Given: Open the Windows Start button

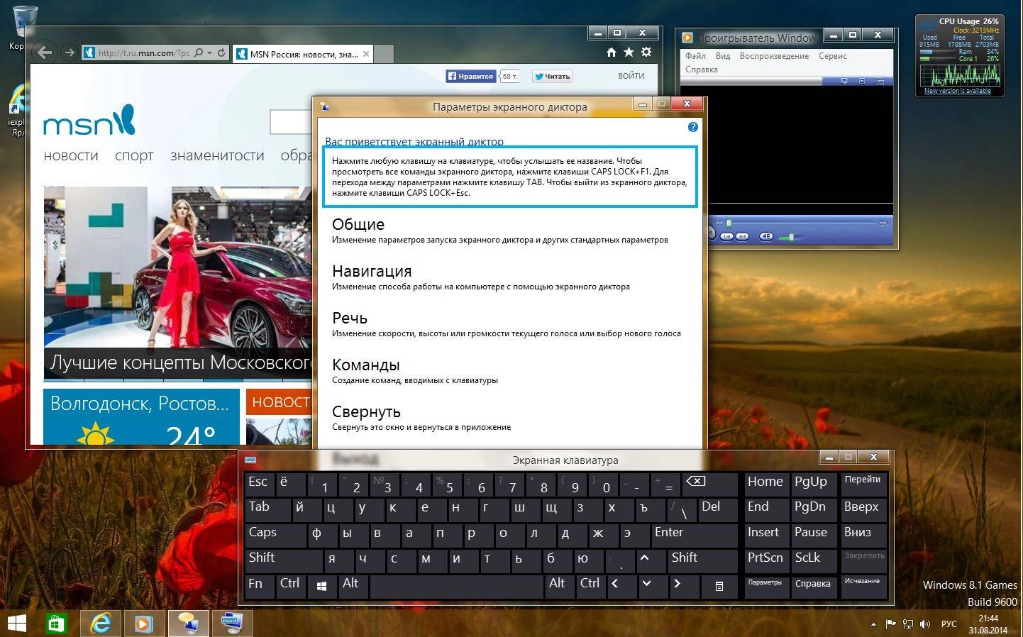Looking at the screenshot, I should pos(16,624).
